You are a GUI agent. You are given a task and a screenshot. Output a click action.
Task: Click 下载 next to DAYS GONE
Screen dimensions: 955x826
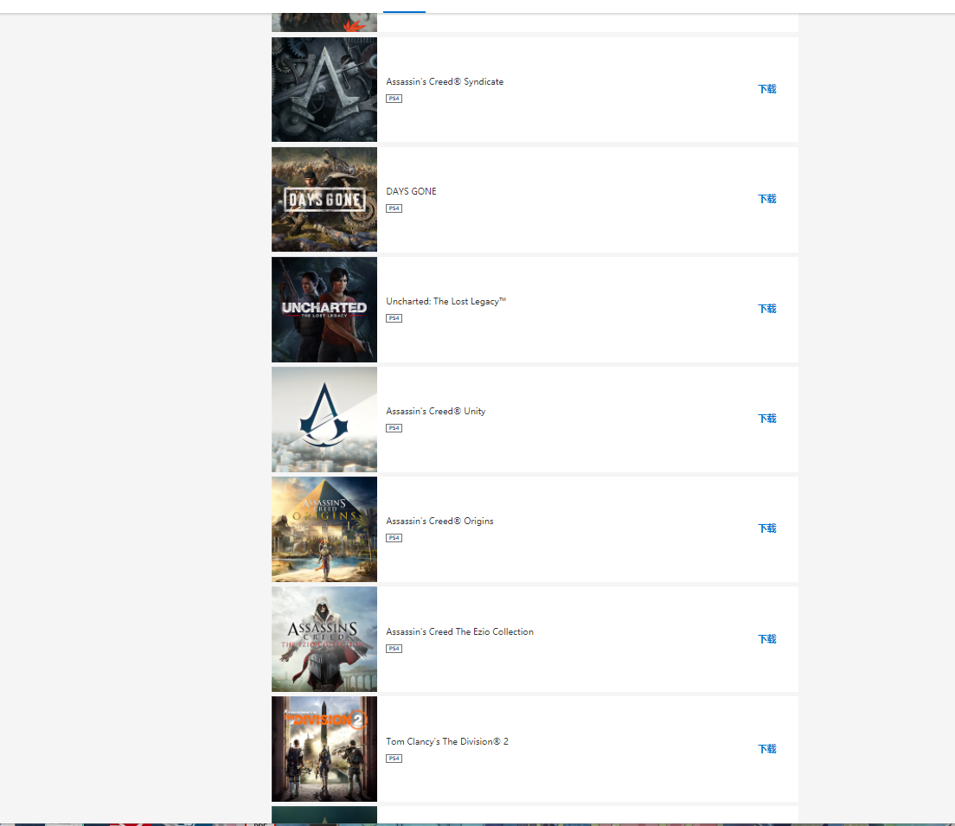click(x=767, y=199)
